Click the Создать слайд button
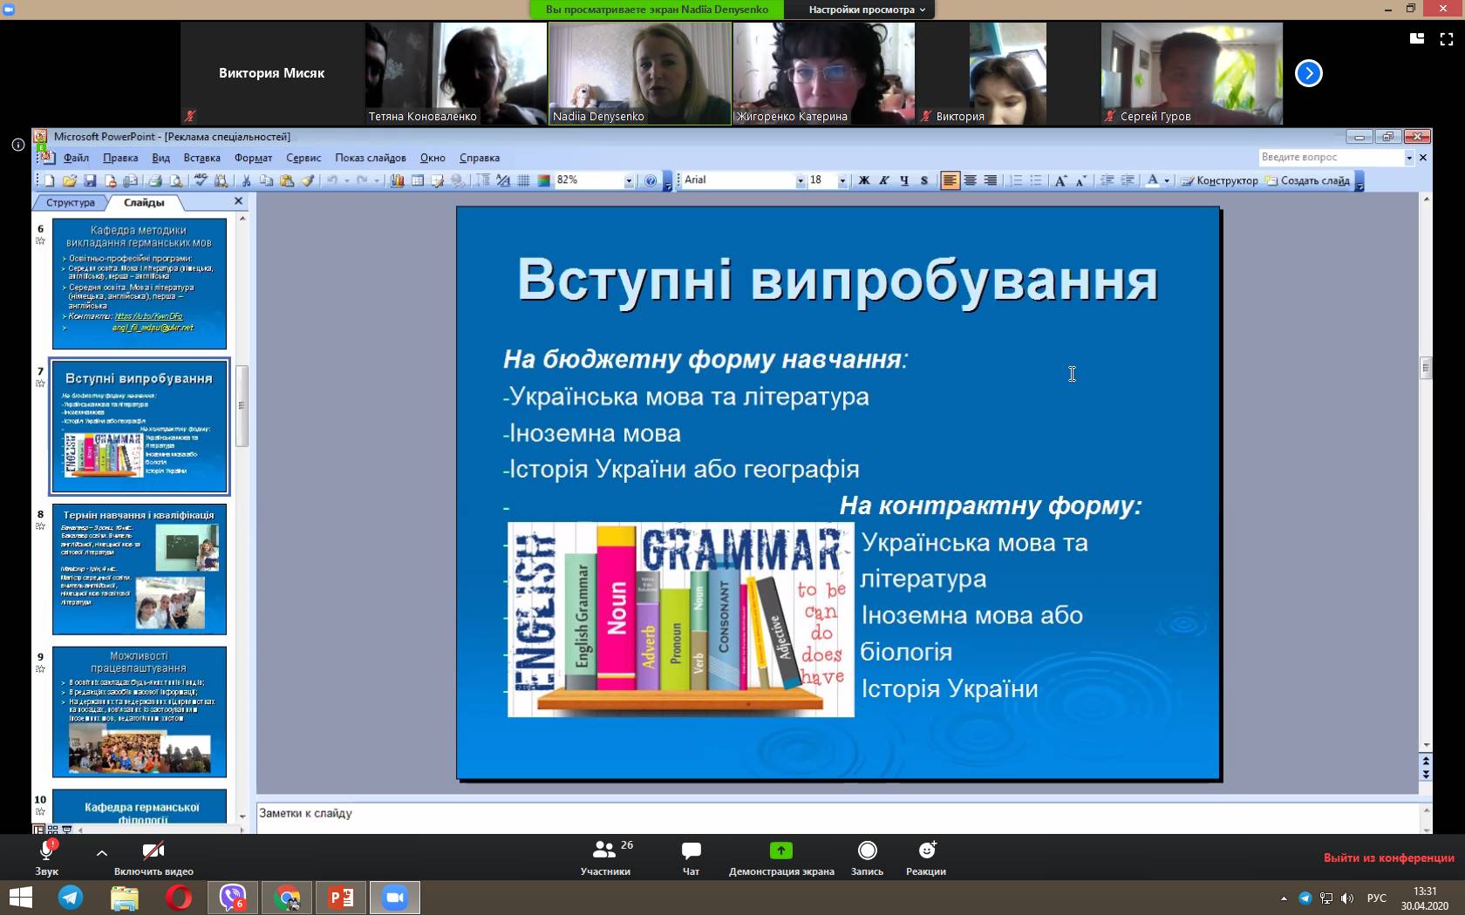 (x=1308, y=180)
